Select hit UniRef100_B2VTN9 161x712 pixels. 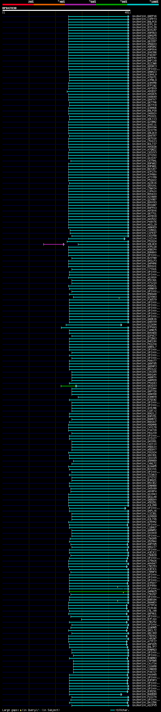pos(144,258)
